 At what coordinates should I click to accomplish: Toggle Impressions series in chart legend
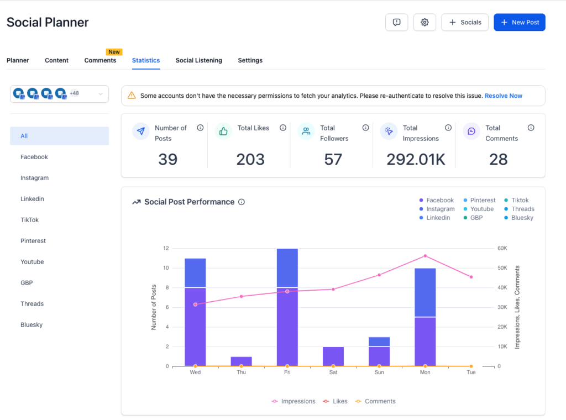[x=294, y=401]
